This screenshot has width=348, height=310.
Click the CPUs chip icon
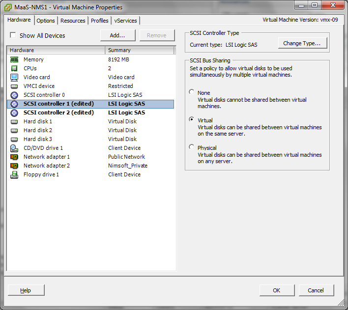click(x=14, y=68)
